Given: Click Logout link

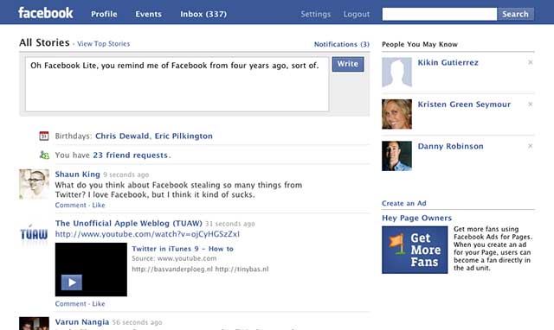Looking at the screenshot, I should coord(356,14).
